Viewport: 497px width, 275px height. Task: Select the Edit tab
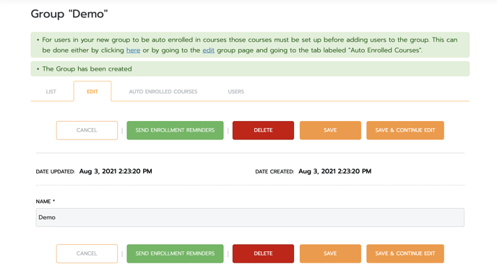coord(92,91)
